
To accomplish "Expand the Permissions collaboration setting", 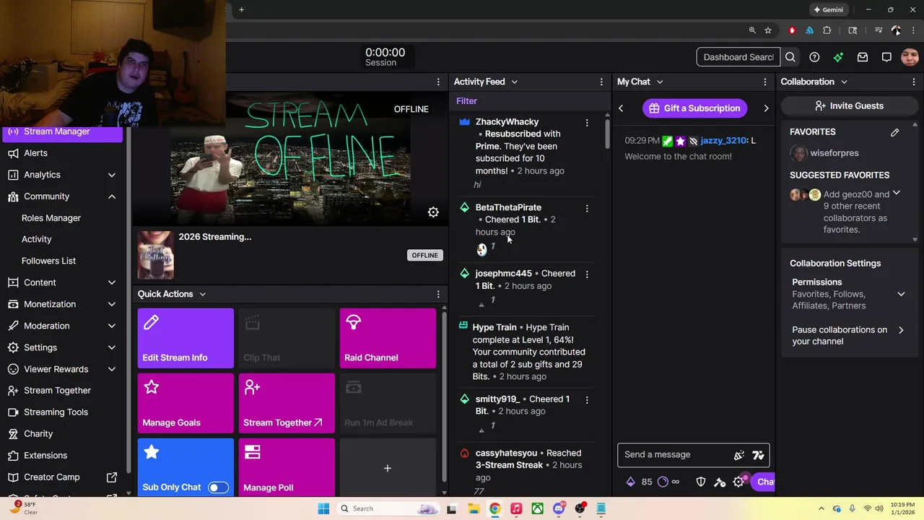I will [901, 294].
